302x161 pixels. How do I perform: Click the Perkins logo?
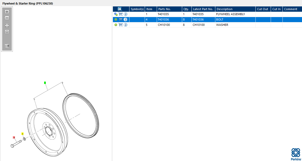pyautogui.click(x=296, y=154)
